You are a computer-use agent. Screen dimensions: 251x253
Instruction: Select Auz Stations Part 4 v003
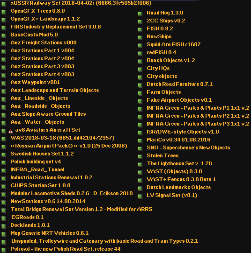click(x=42, y=74)
